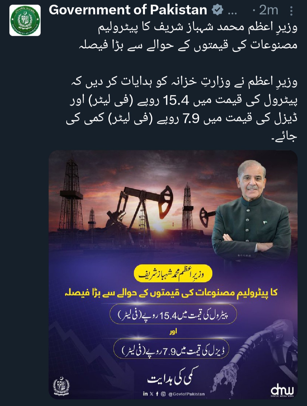Viewport: 307px width, 406px height.
Task: Click the DMW Digital Media Wing logo
Action: pos(282,390)
